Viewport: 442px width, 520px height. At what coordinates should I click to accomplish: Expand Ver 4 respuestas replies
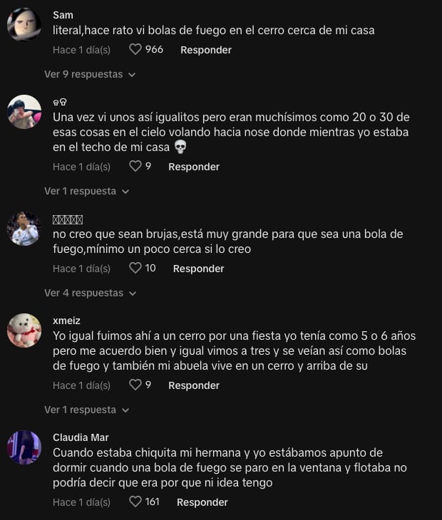[x=91, y=293]
